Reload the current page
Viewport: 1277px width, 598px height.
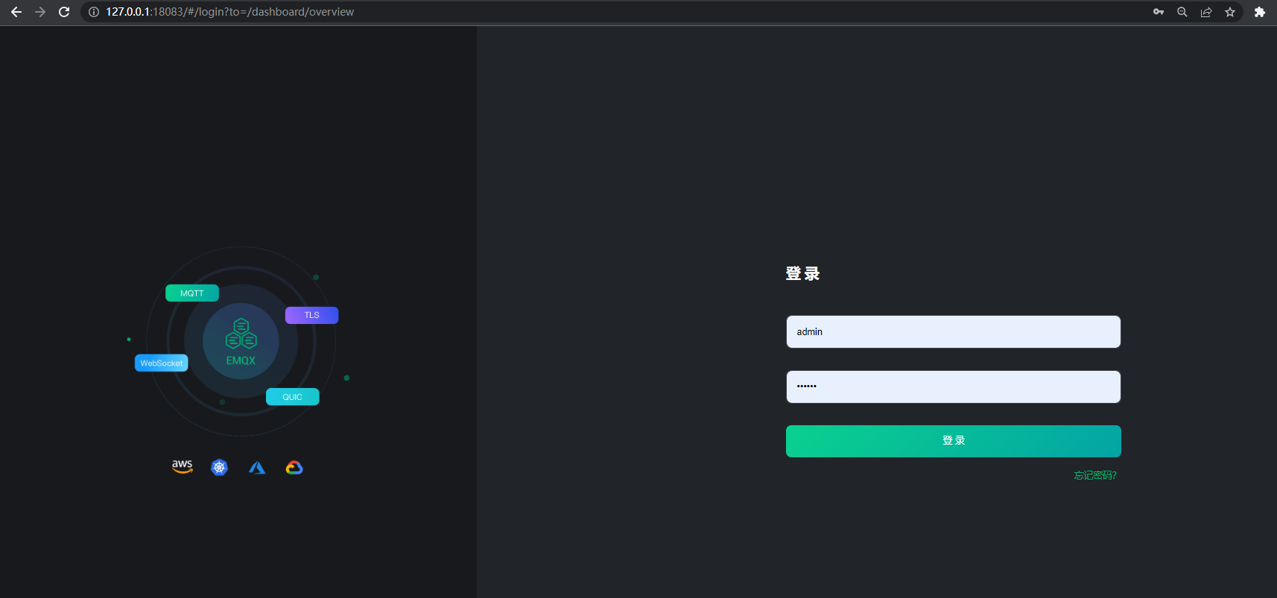(64, 12)
